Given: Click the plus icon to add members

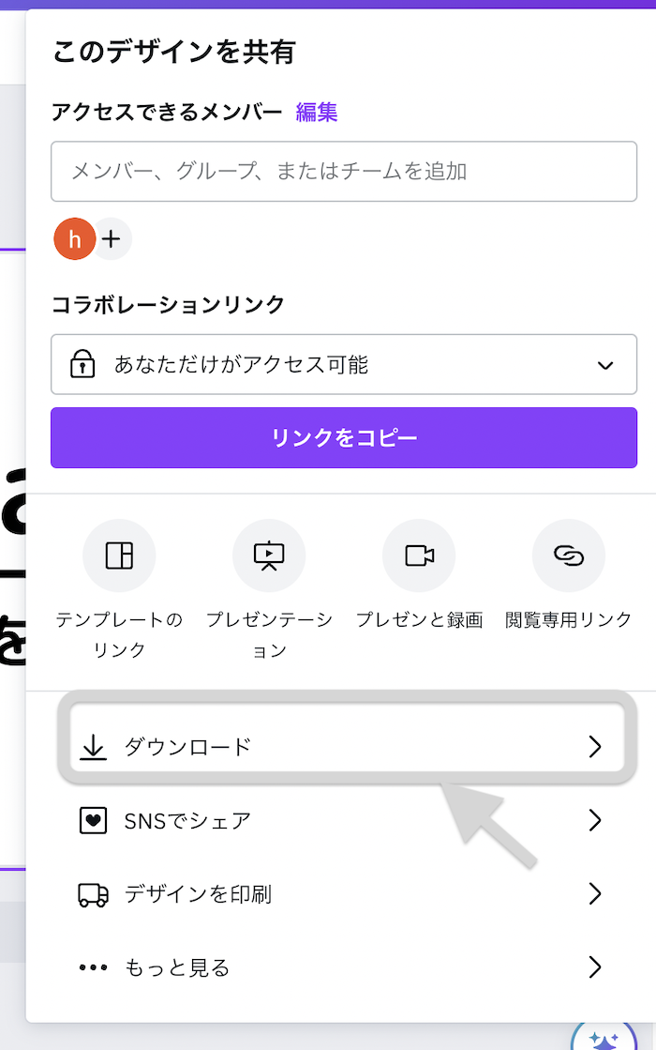Looking at the screenshot, I should pyautogui.click(x=112, y=239).
